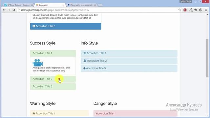The width and height of the screenshot is (210, 118).
Task: Expand Warning Style Accordion Title 1
Action: (x=59, y=113)
